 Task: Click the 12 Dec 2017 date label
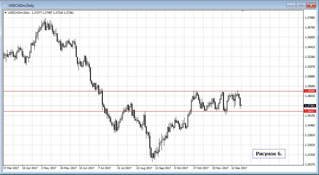click(x=239, y=168)
